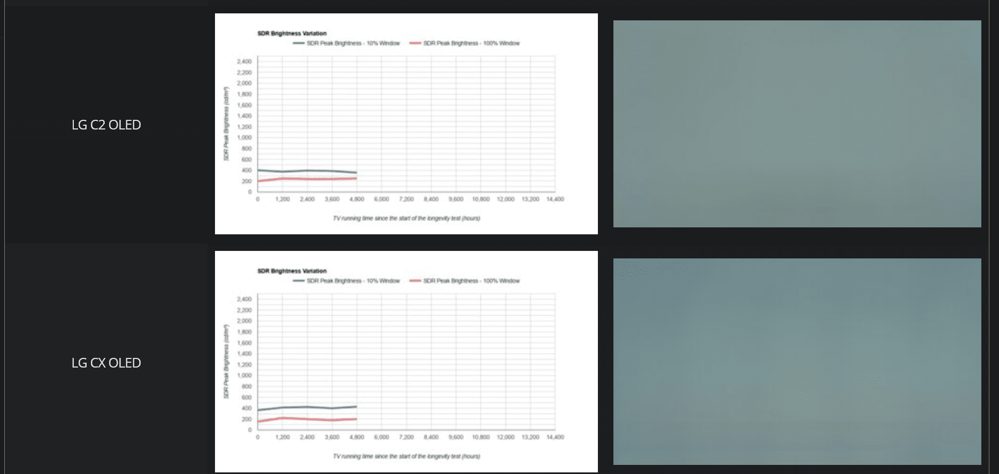Click the x-axis running time caption in the CX chart

[406, 456]
